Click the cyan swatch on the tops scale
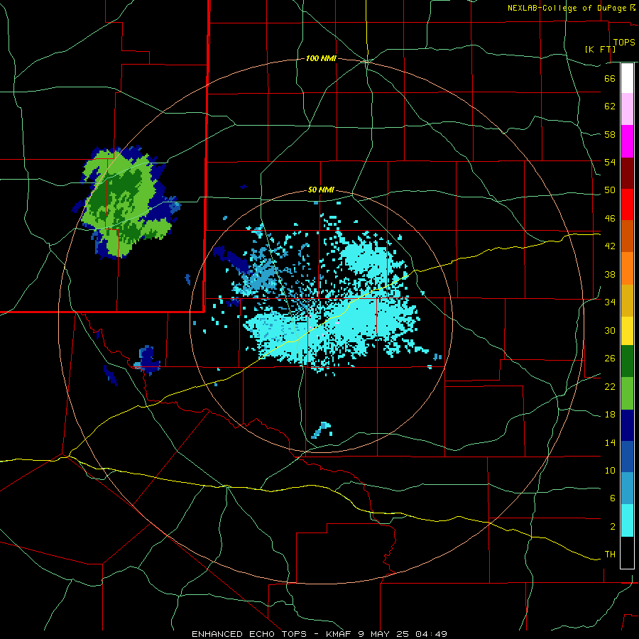The width and height of the screenshot is (639, 639). pos(627,520)
